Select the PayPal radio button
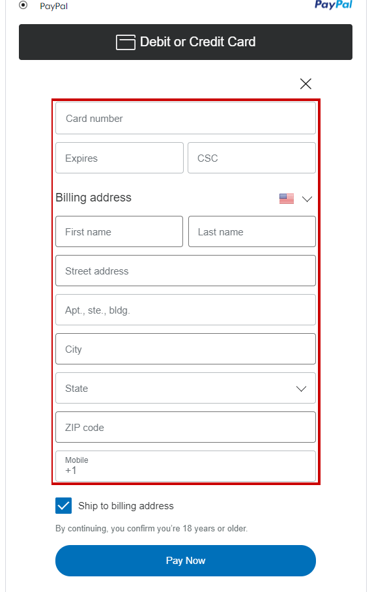This screenshot has height=592, width=372. click(x=23, y=5)
